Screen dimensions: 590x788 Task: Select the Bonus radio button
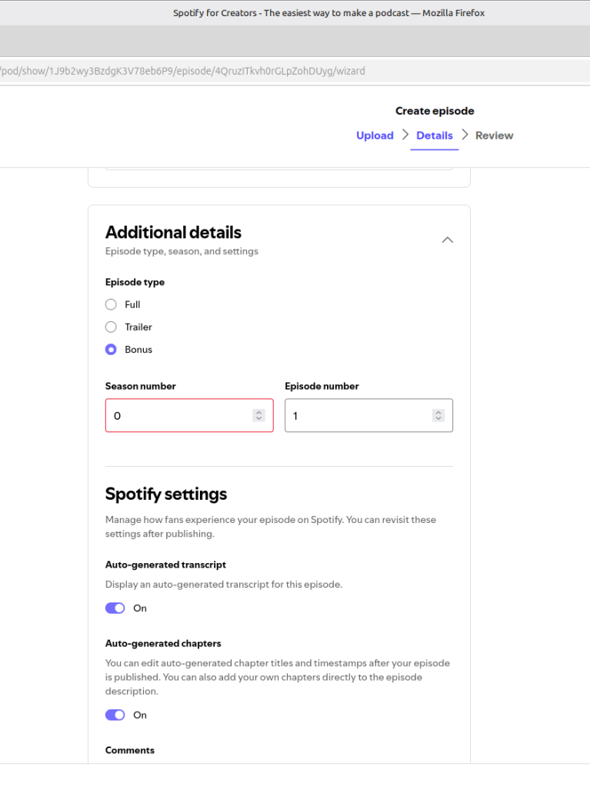[x=111, y=350]
